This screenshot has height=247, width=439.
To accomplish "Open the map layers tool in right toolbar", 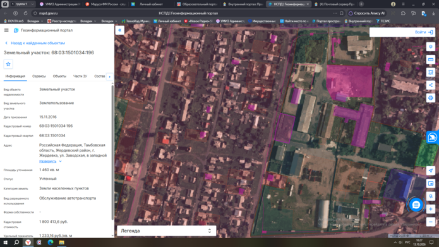I will (431, 47).
